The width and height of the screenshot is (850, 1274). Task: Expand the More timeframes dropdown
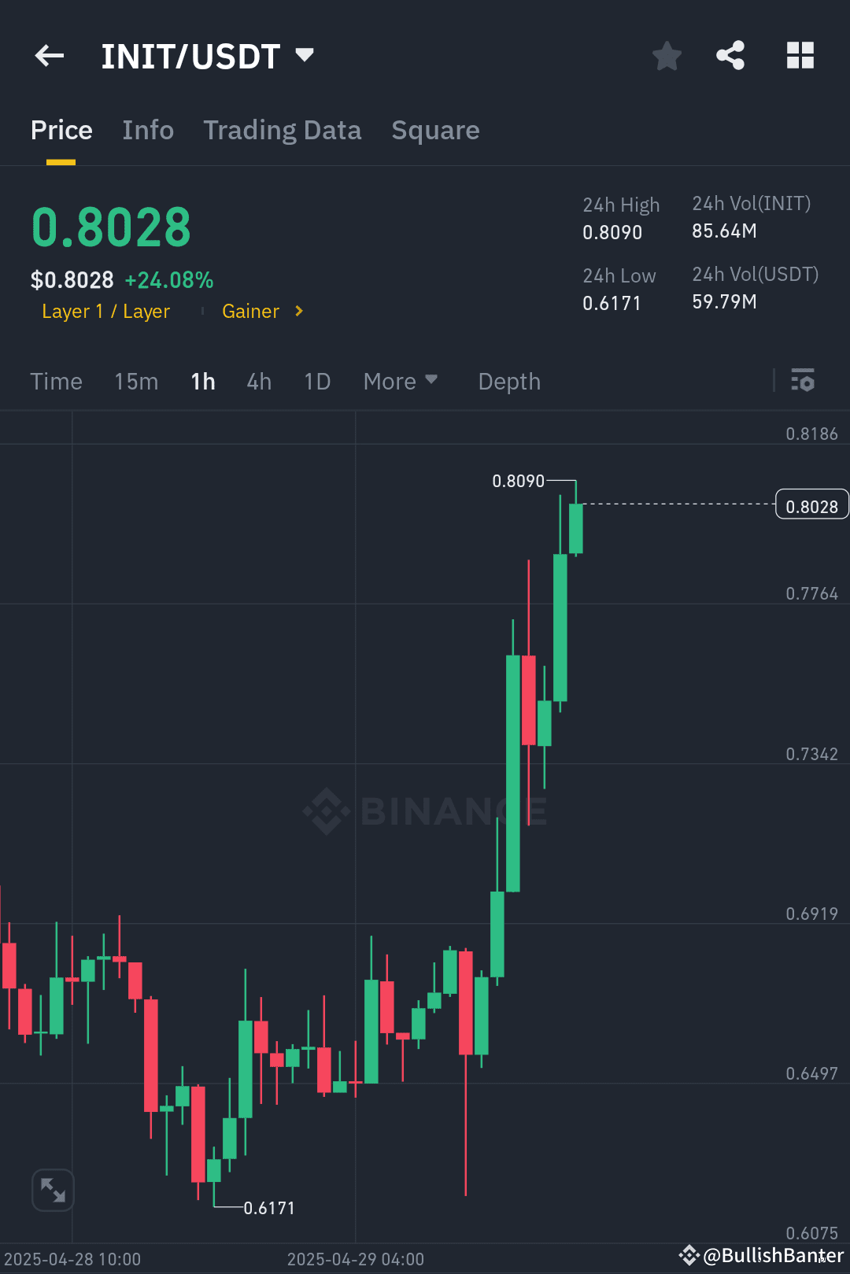[401, 381]
